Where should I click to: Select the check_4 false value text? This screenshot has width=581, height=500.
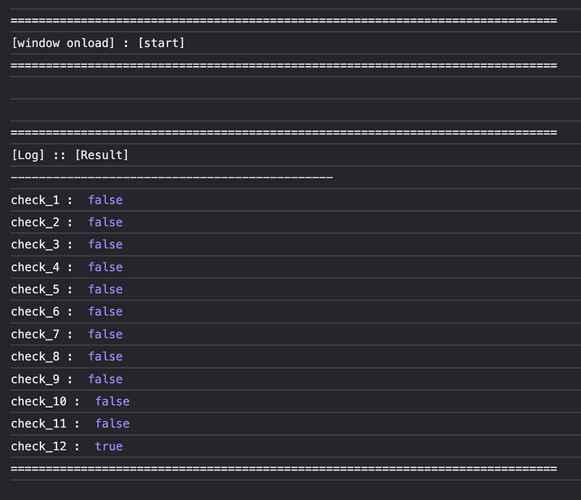point(105,267)
